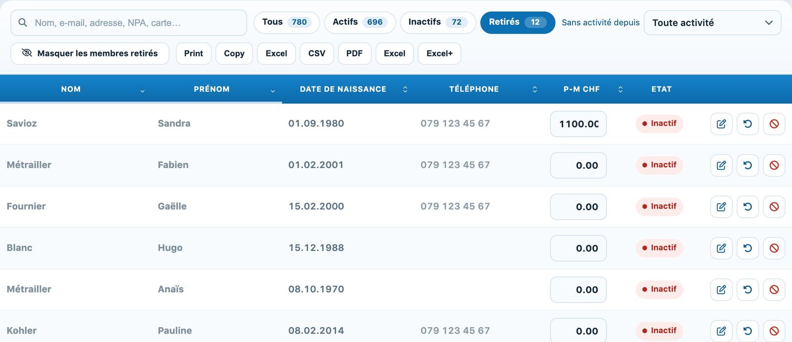Block Fournier Gaëlle using the ban icon

tap(774, 207)
